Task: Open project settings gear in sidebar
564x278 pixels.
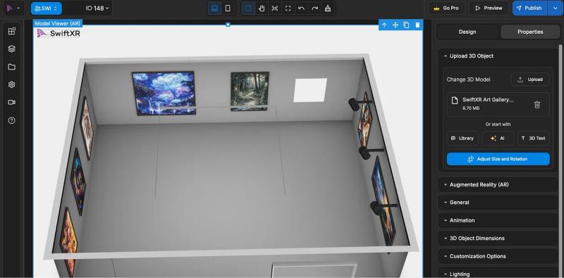Action: click(x=12, y=84)
